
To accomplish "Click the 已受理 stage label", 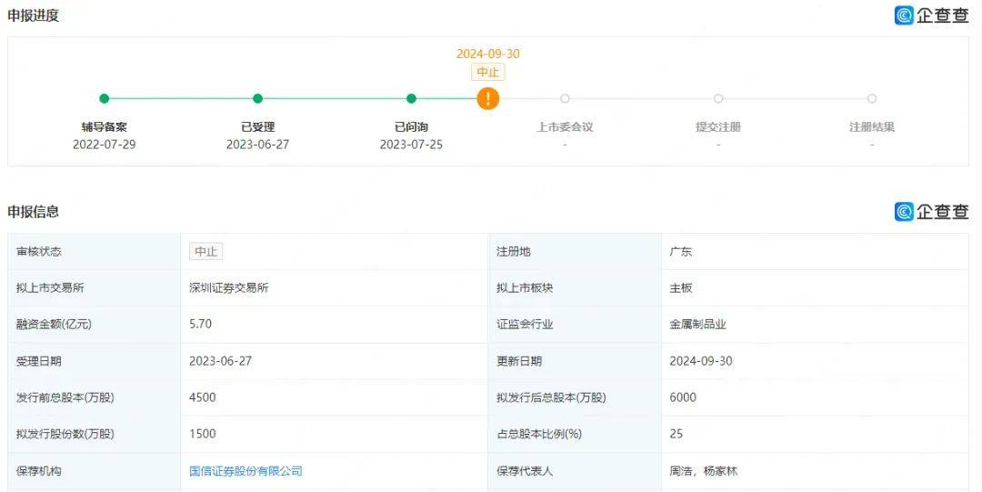I will (x=257, y=126).
